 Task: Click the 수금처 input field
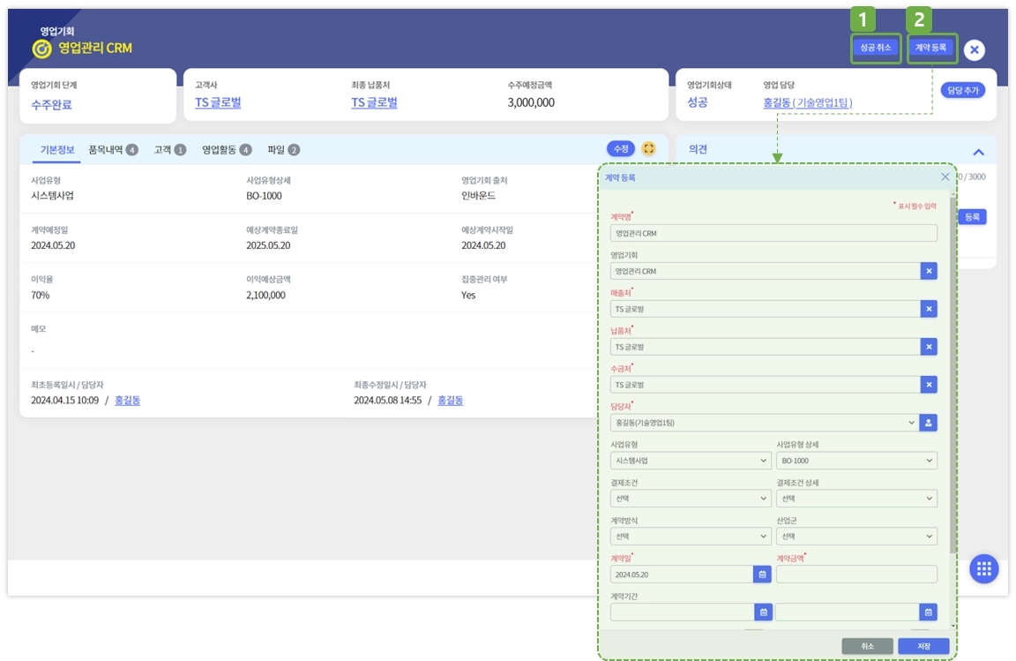pos(766,385)
